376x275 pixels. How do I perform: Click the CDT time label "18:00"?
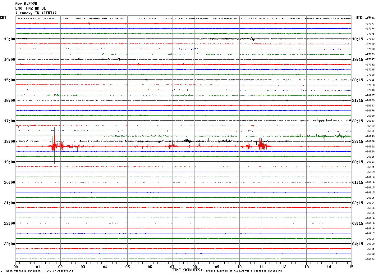tap(9, 142)
